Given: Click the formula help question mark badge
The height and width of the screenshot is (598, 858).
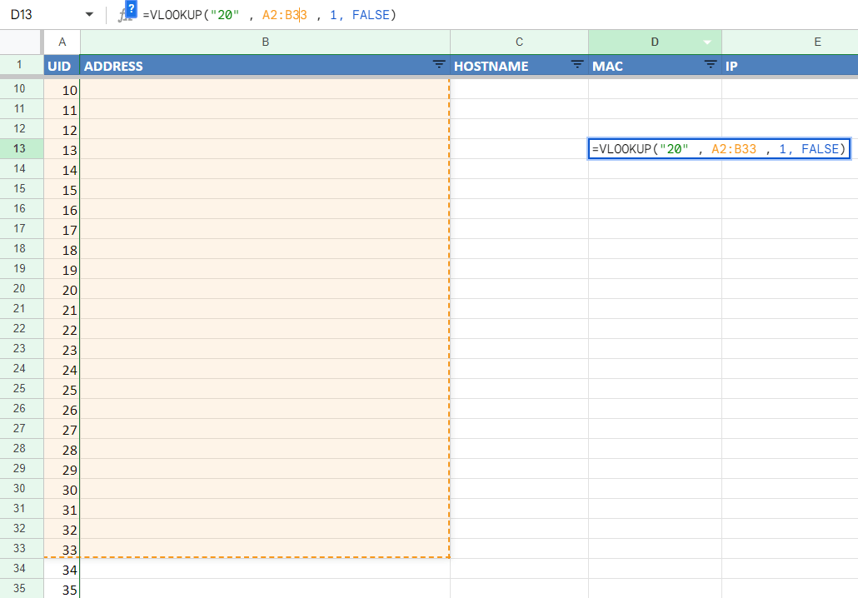Looking at the screenshot, I should coord(132,9).
